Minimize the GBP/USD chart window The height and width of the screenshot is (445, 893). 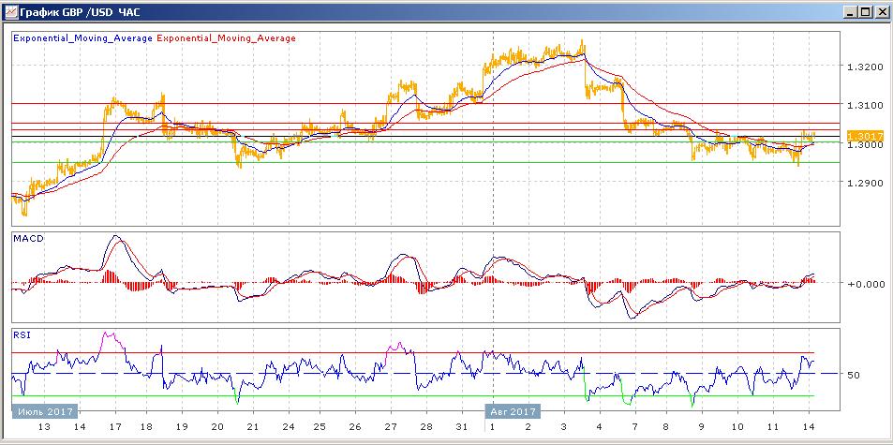852,11
